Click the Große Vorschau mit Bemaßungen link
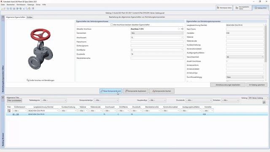The width and height of the screenshot is (270, 152). click(42, 80)
